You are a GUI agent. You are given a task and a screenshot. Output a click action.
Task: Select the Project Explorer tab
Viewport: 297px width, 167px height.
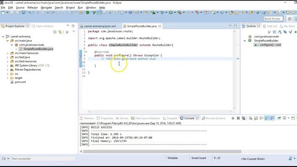(15, 26)
